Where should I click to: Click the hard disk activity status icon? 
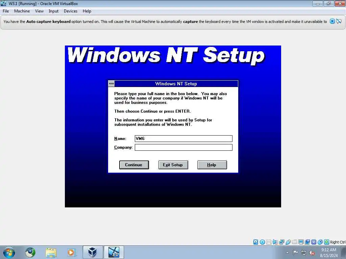click(255, 242)
